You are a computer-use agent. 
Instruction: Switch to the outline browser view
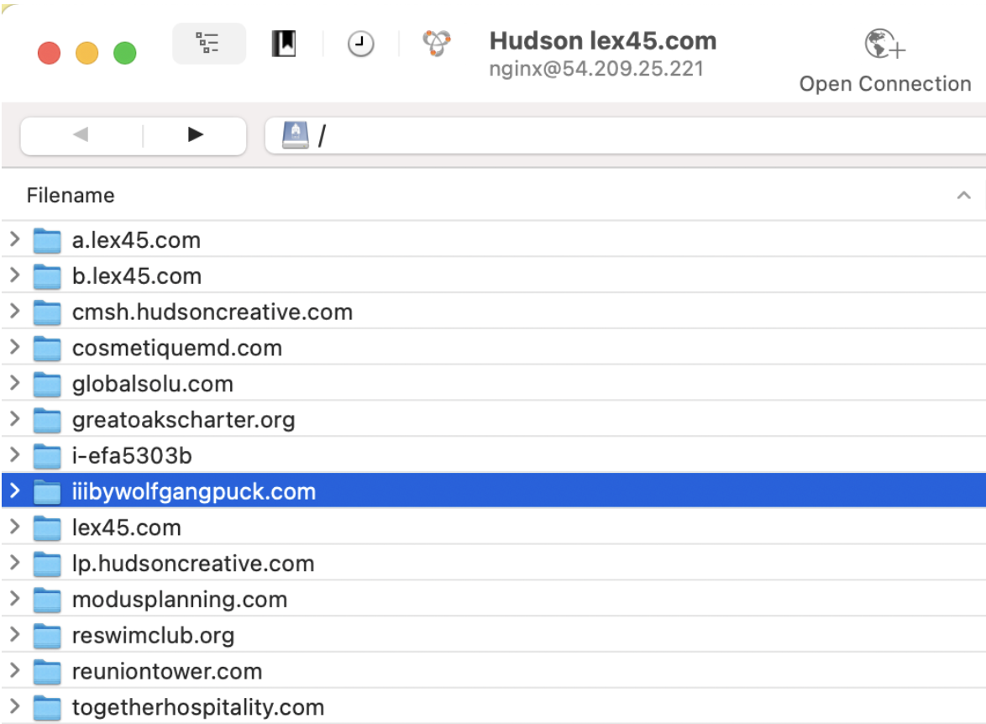209,44
